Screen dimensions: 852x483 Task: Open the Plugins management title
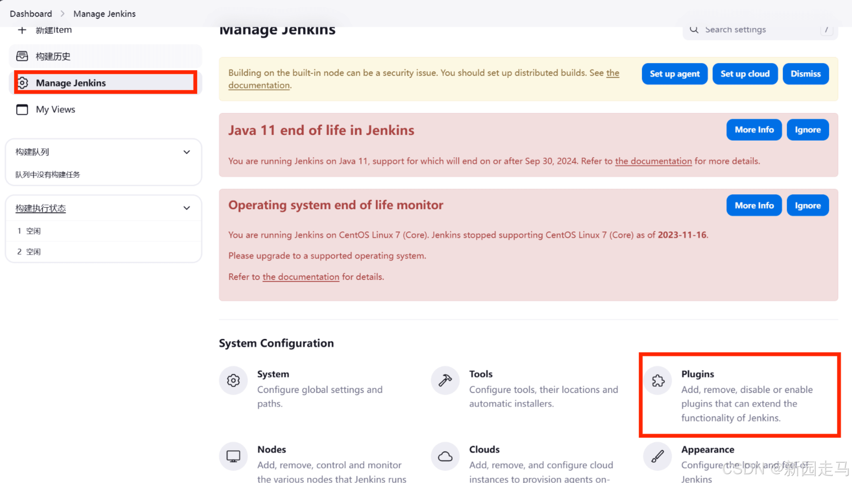[698, 374]
